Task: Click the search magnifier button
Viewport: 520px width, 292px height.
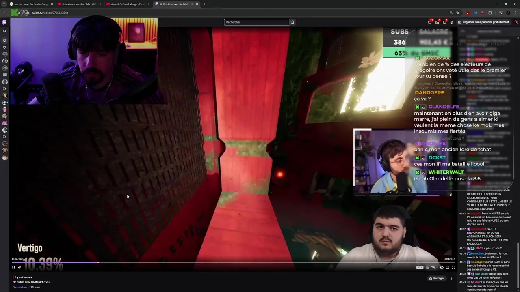Action: (x=292, y=22)
